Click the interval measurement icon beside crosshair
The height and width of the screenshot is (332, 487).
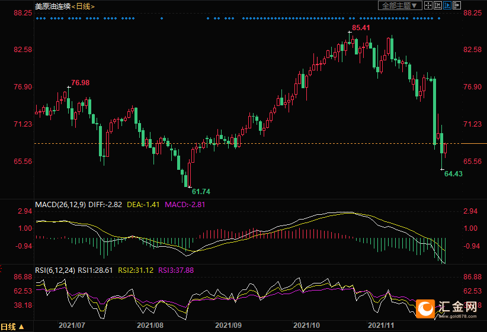tap(438, 5)
